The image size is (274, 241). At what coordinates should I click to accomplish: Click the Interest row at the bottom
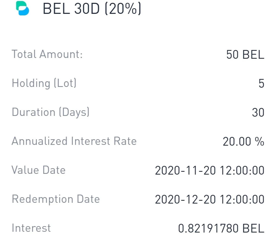coord(138,228)
